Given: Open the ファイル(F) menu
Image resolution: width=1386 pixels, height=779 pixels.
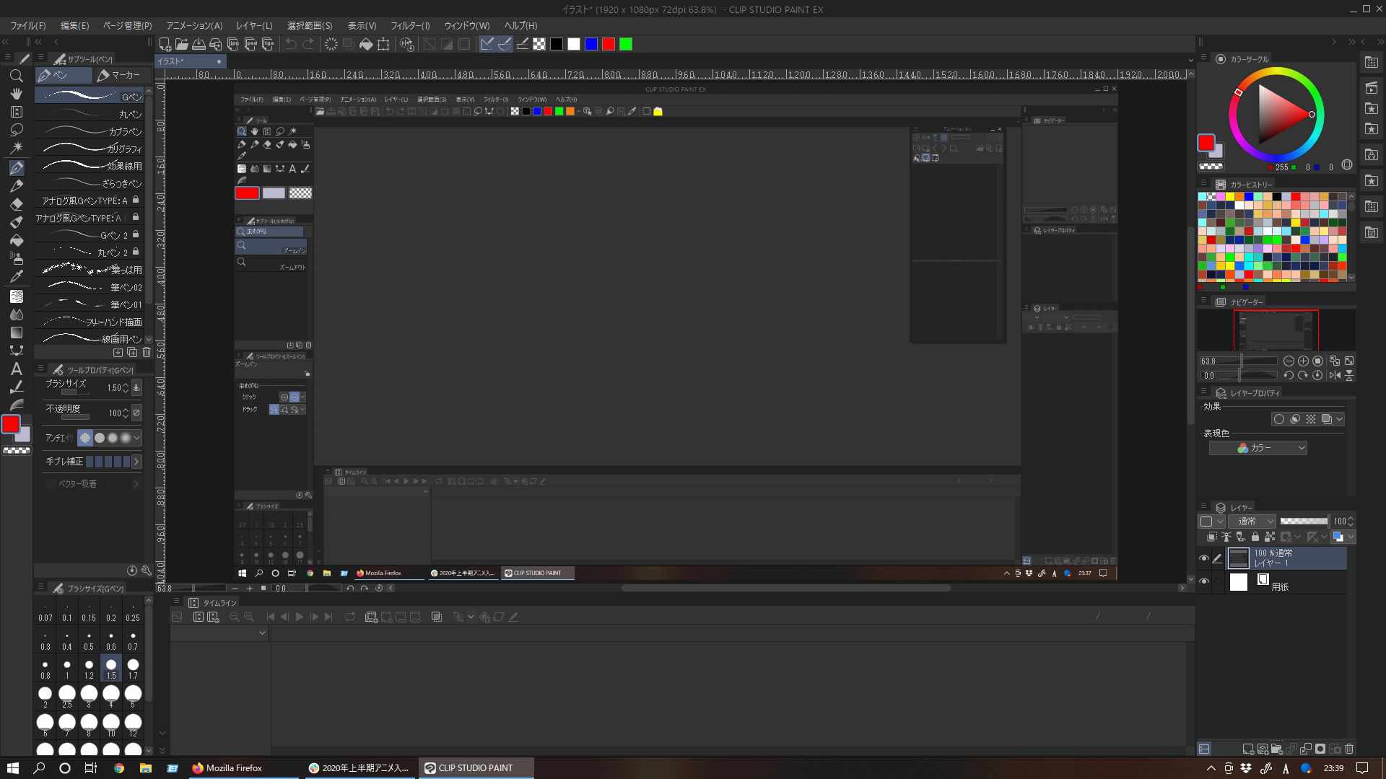Looking at the screenshot, I should 28,26.
